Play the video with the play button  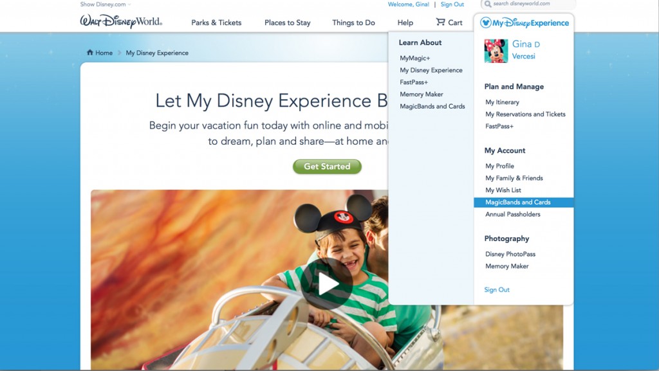click(326, 284)
